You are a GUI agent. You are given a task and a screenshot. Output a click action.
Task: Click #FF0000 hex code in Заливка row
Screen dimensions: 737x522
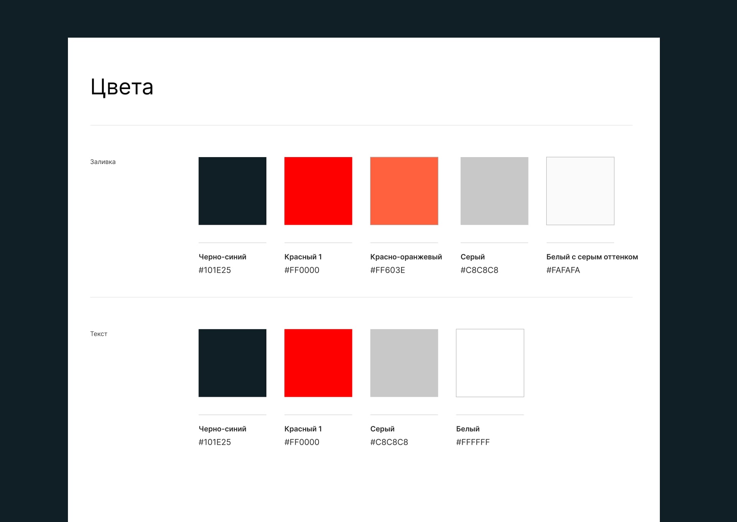pyautogui.click(x=302, y=270)
